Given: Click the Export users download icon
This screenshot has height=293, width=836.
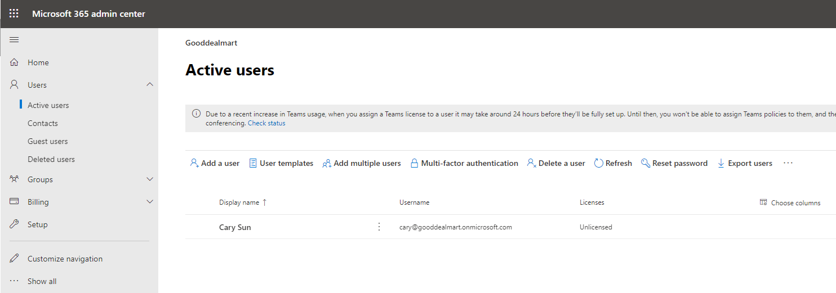Looking at the screenshot, I should [721, 163].
